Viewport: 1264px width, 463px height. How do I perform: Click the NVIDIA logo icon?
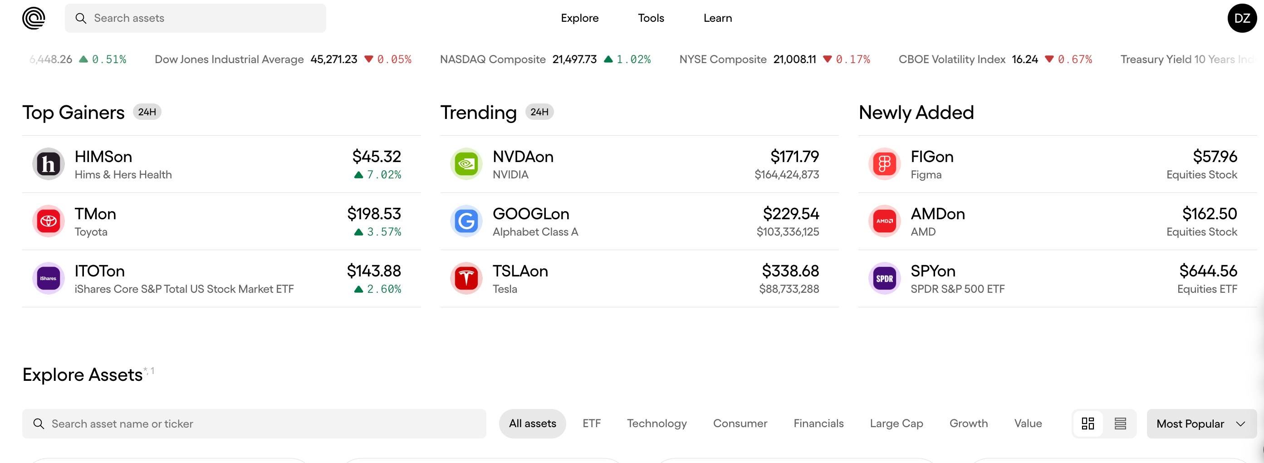pos(466,164)
